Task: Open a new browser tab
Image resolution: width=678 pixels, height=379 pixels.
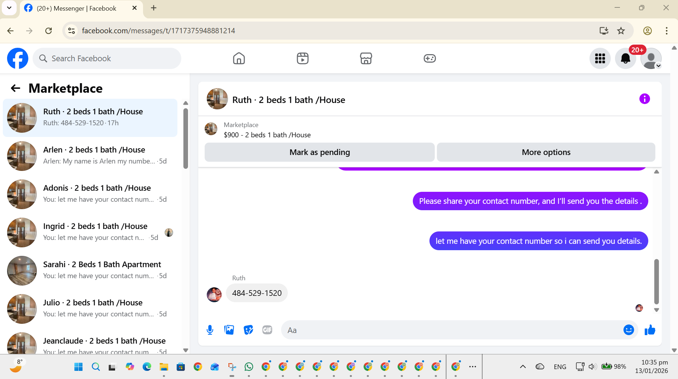Action: point(154,8)
